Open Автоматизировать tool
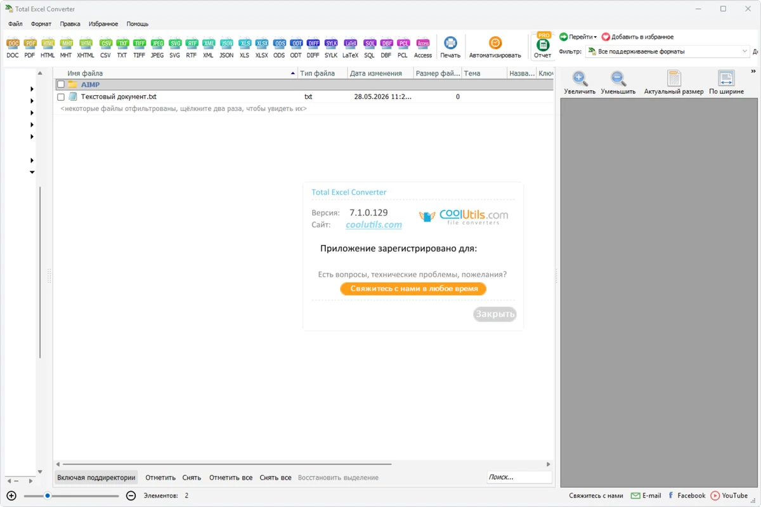The image size is (761, 507). tap(495, 48)
